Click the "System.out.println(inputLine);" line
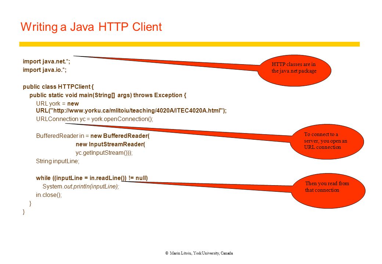This screenshot has height=264, width=382. tap(81, 187)
